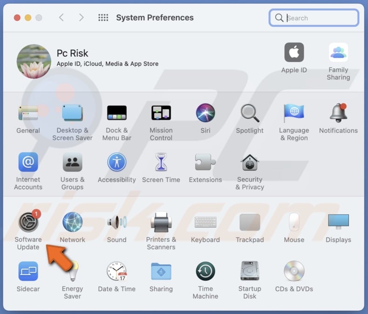Open Internet Accounts pane

point(28,162)
